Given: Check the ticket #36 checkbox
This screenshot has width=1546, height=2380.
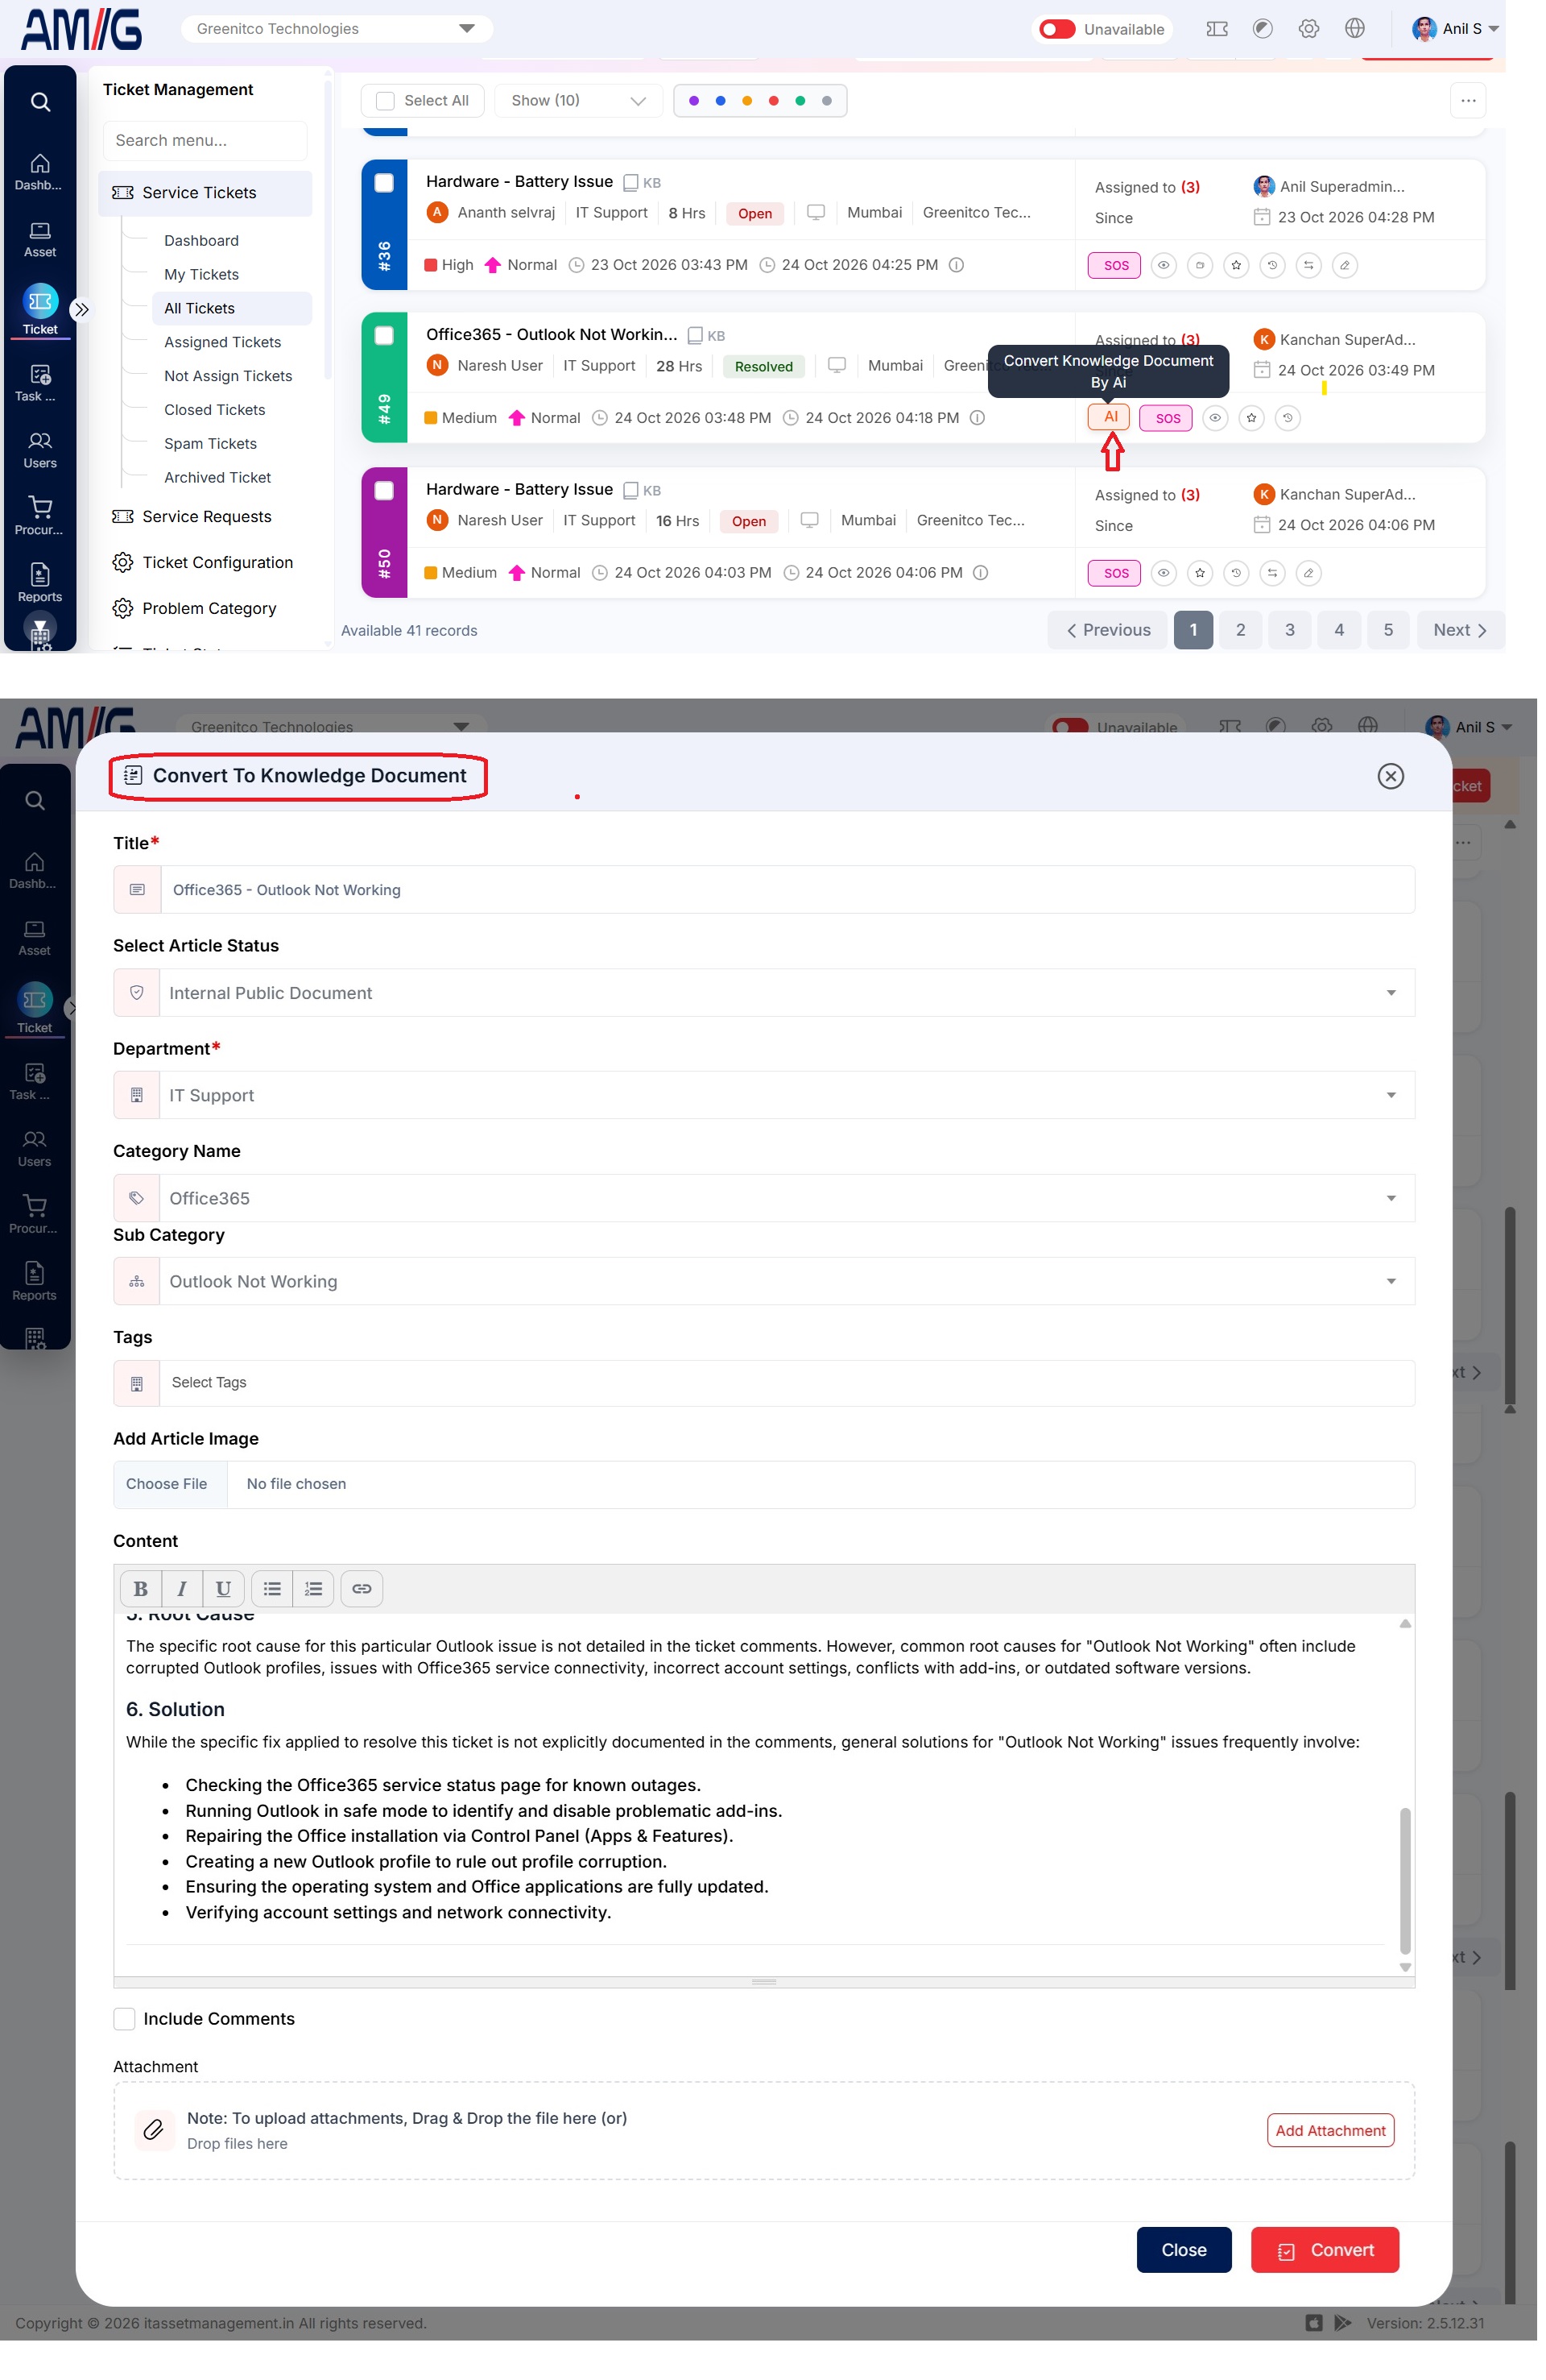Looking at the screenshot, I should point(384,183).
